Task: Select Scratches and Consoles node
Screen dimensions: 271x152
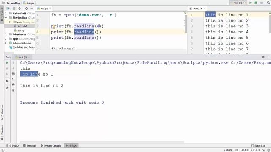Action: [22, 47]
